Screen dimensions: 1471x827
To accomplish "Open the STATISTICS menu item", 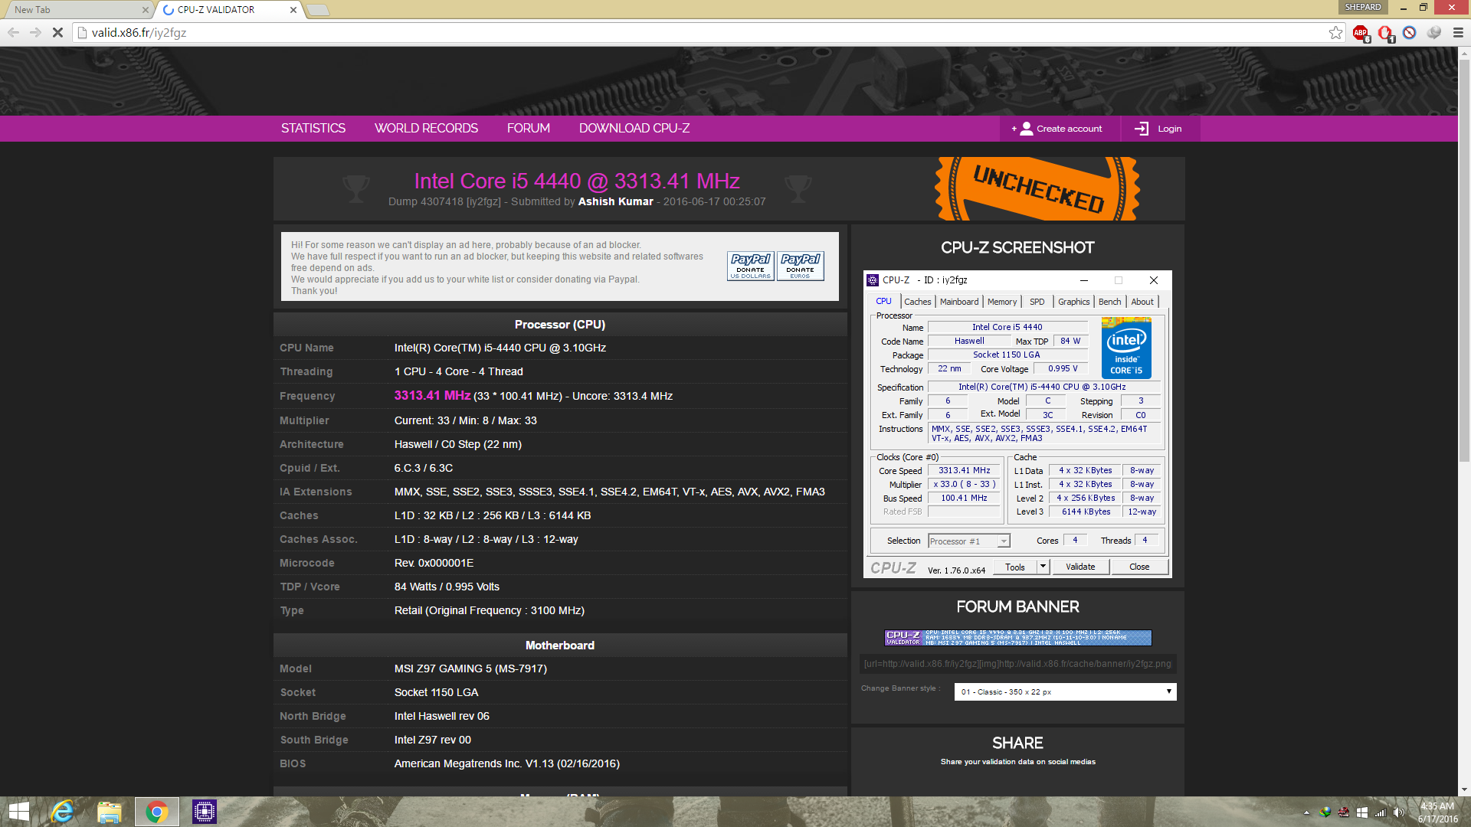I will pos(313,129).
